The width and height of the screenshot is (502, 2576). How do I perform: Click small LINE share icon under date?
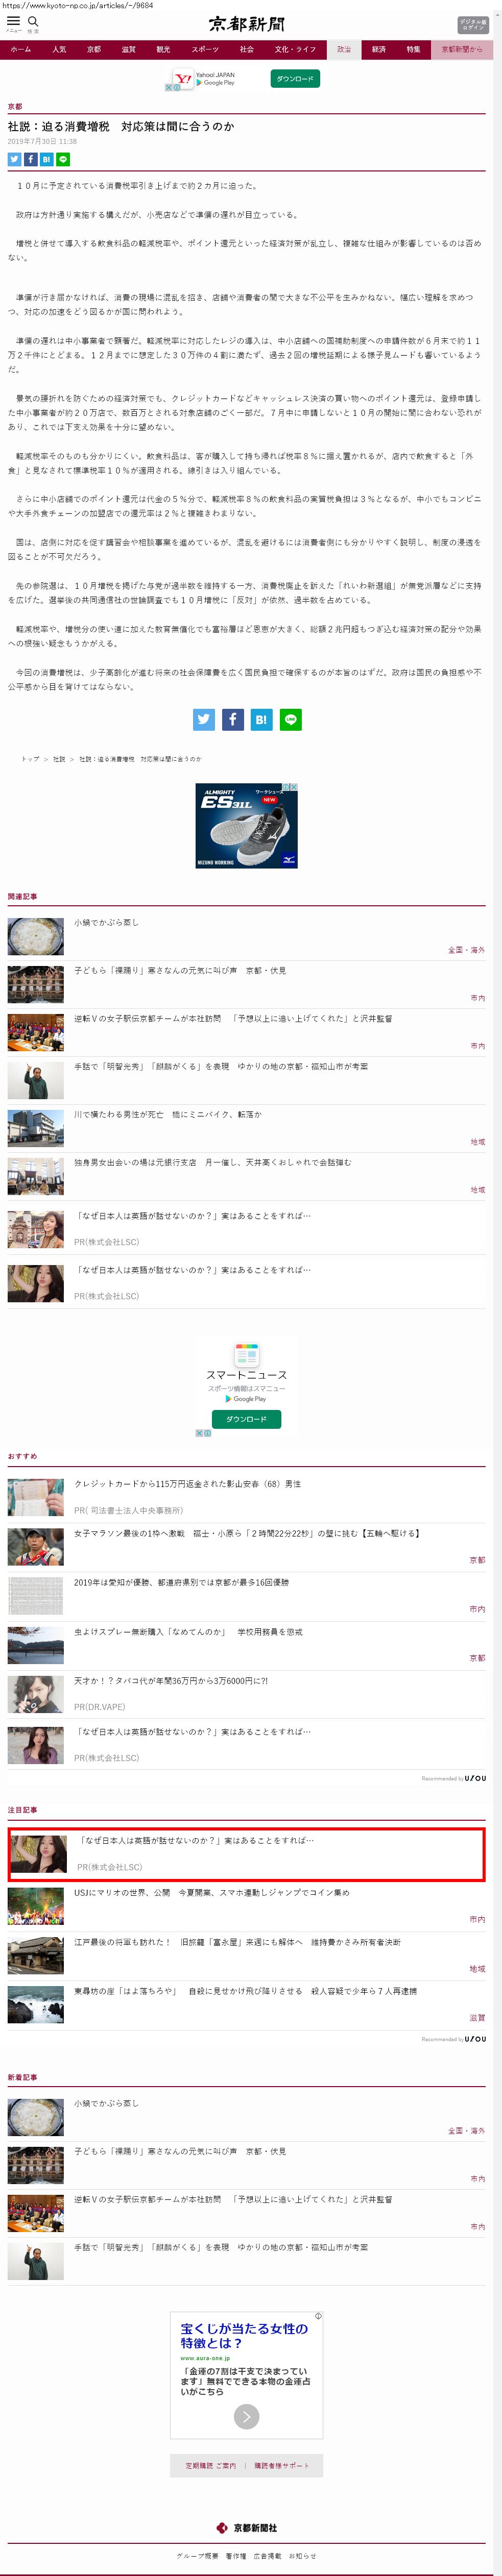[x=63, y=159]
